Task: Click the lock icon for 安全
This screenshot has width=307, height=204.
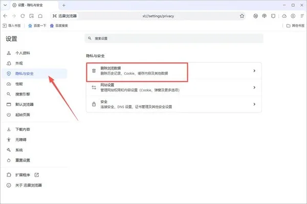Action: tap(94, 104)
